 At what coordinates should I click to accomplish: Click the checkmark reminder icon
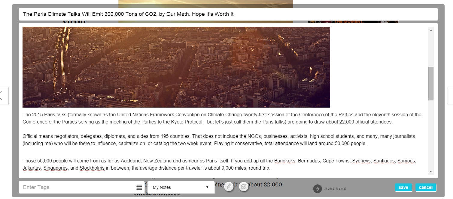[244, 186]
